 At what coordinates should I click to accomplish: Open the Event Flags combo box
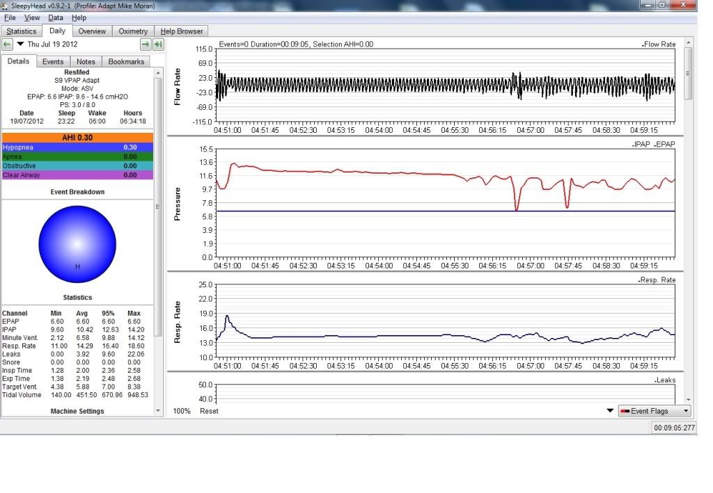point(655,411)
